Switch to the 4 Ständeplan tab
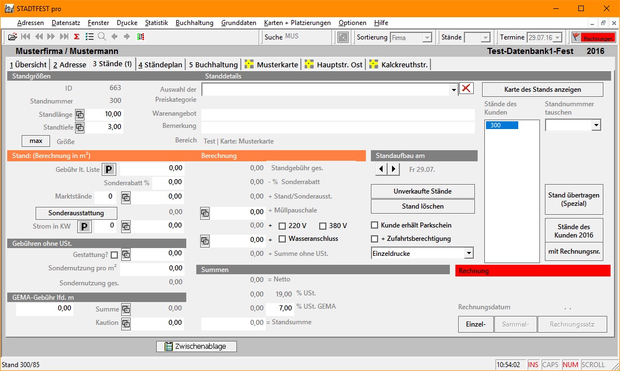Screen dimensions: 620x371 point(160,65)
